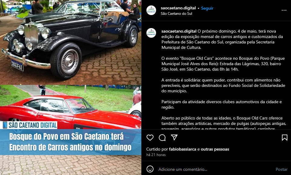Screen dimensions: 291x175
Task: Click the Bosque do Povo headline banner
Action: tap(70, 142)
